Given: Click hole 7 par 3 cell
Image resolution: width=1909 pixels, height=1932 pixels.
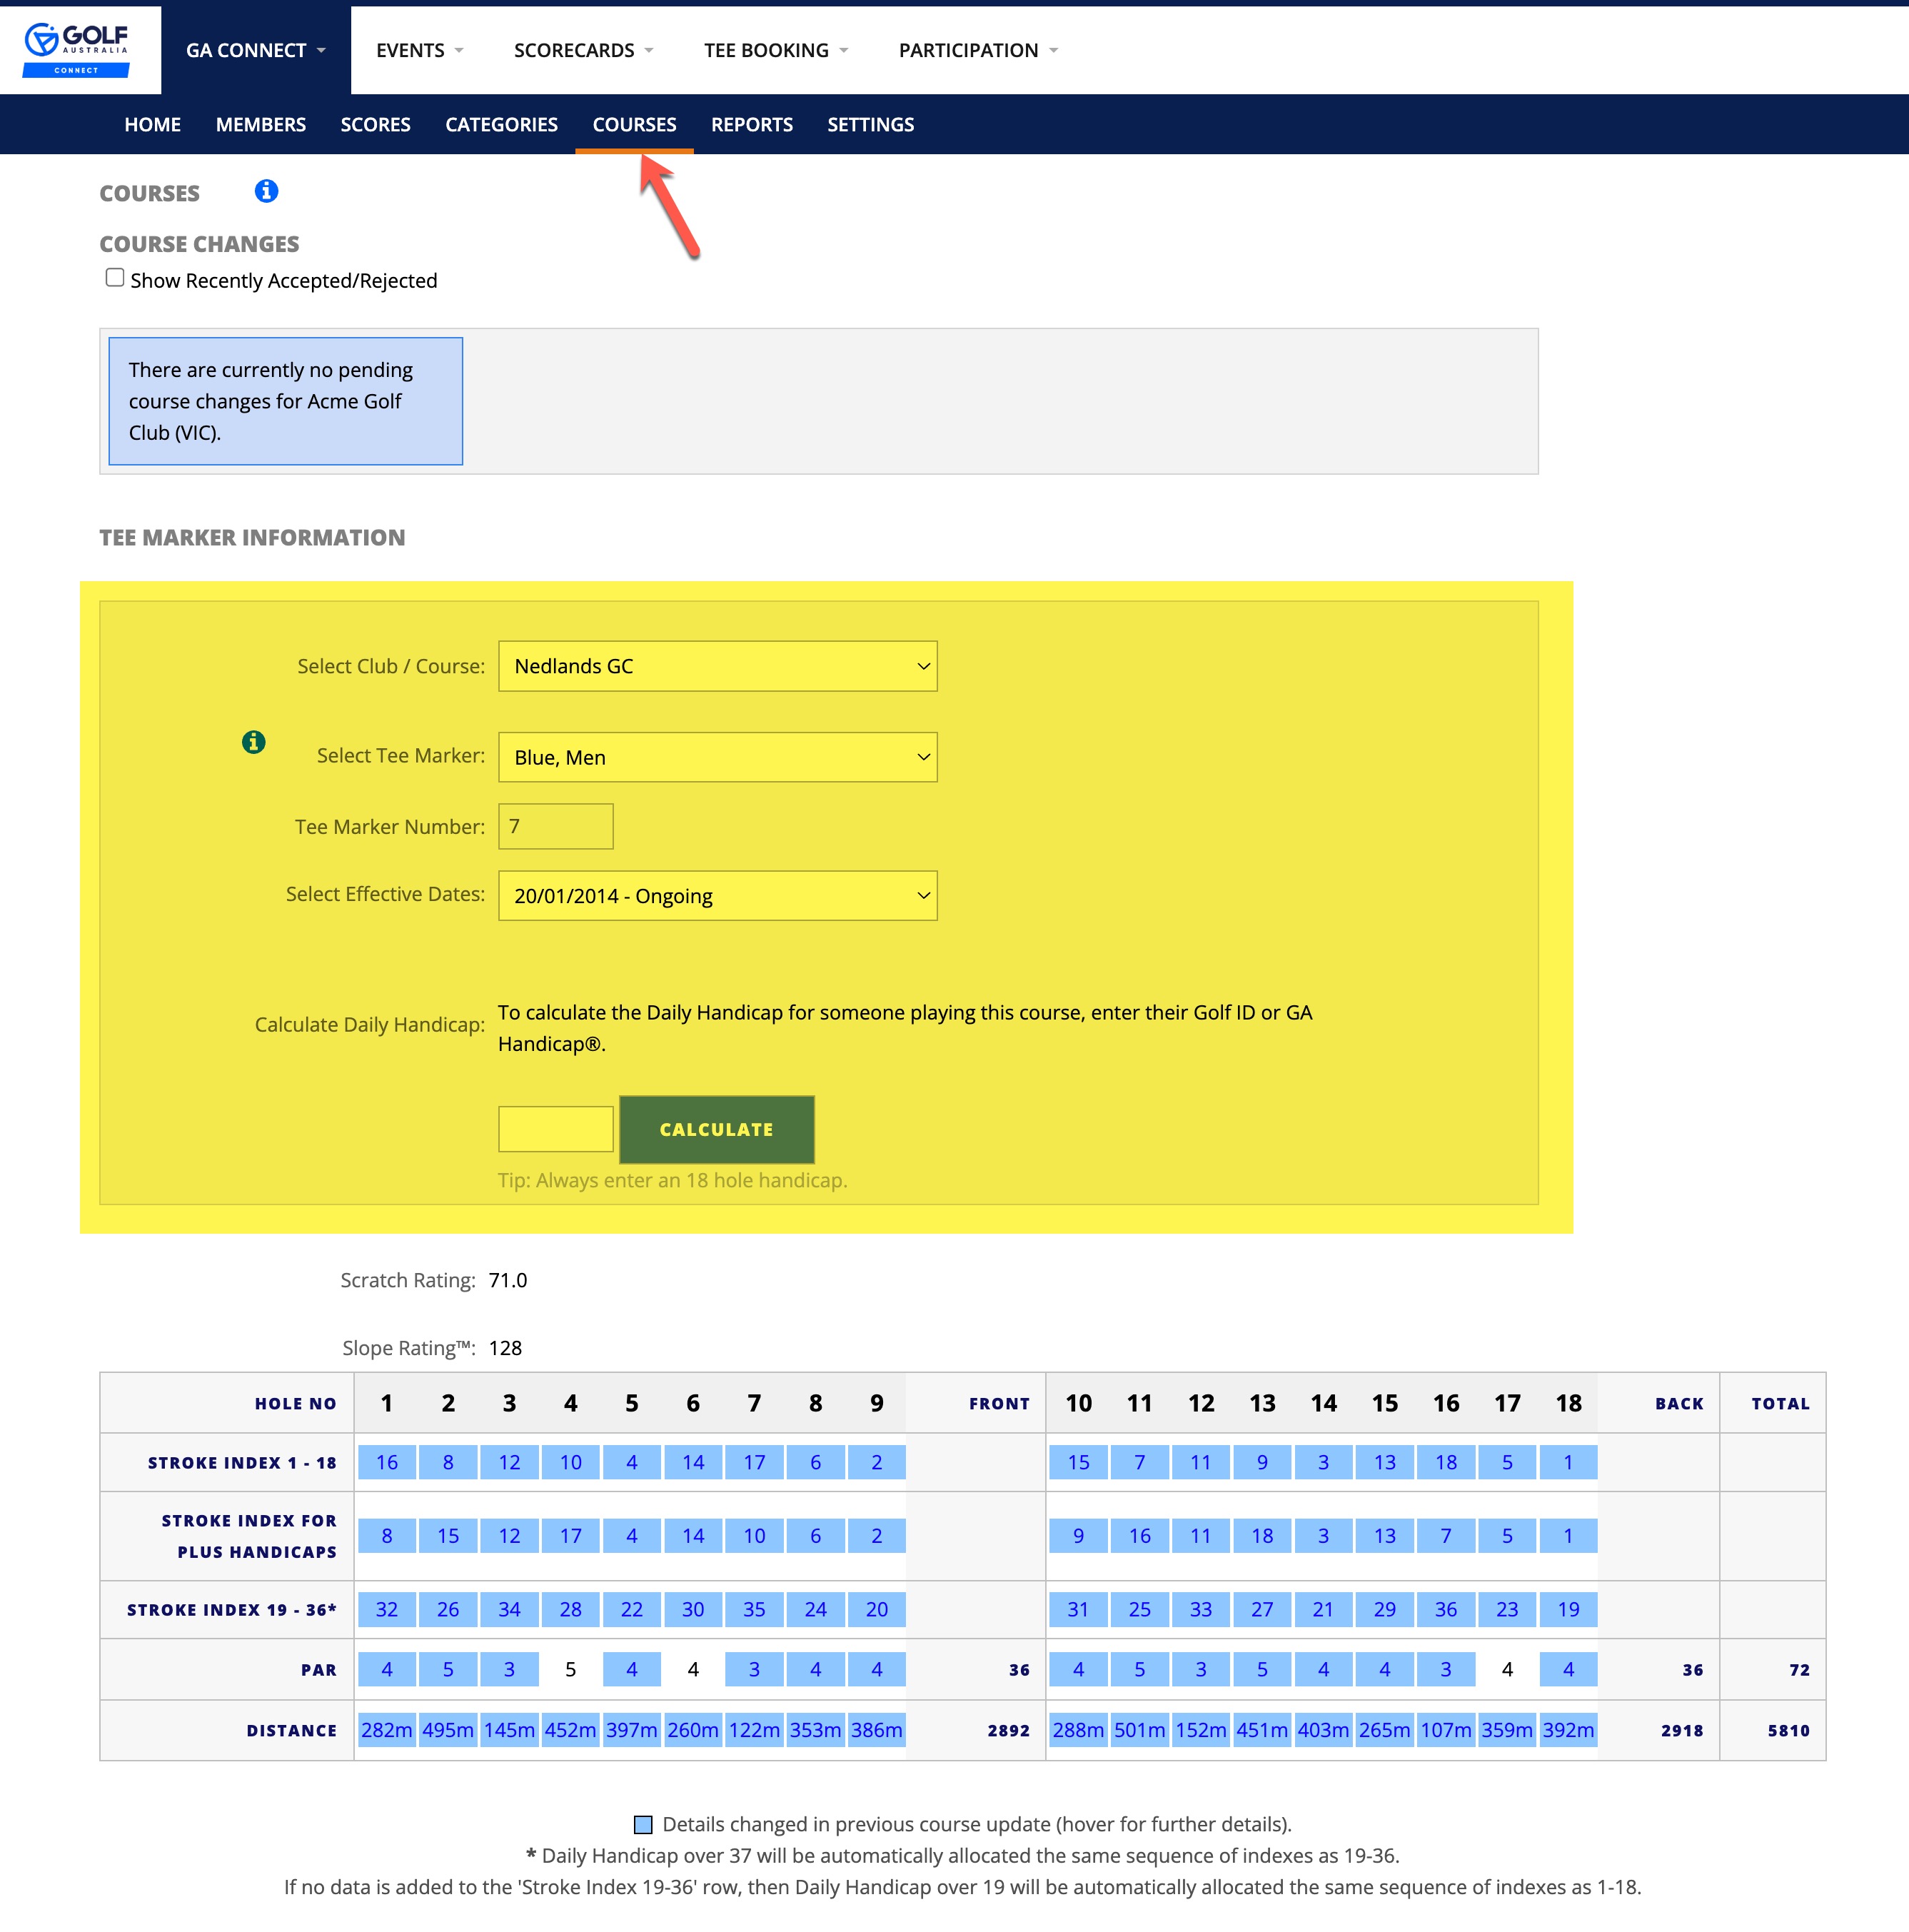Looking at the screenshot, I should click(754, 1669).
